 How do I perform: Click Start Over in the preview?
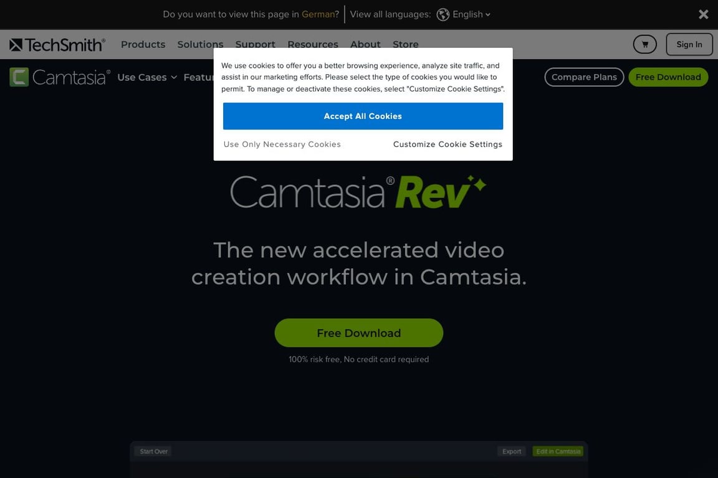tap(153, 451)
